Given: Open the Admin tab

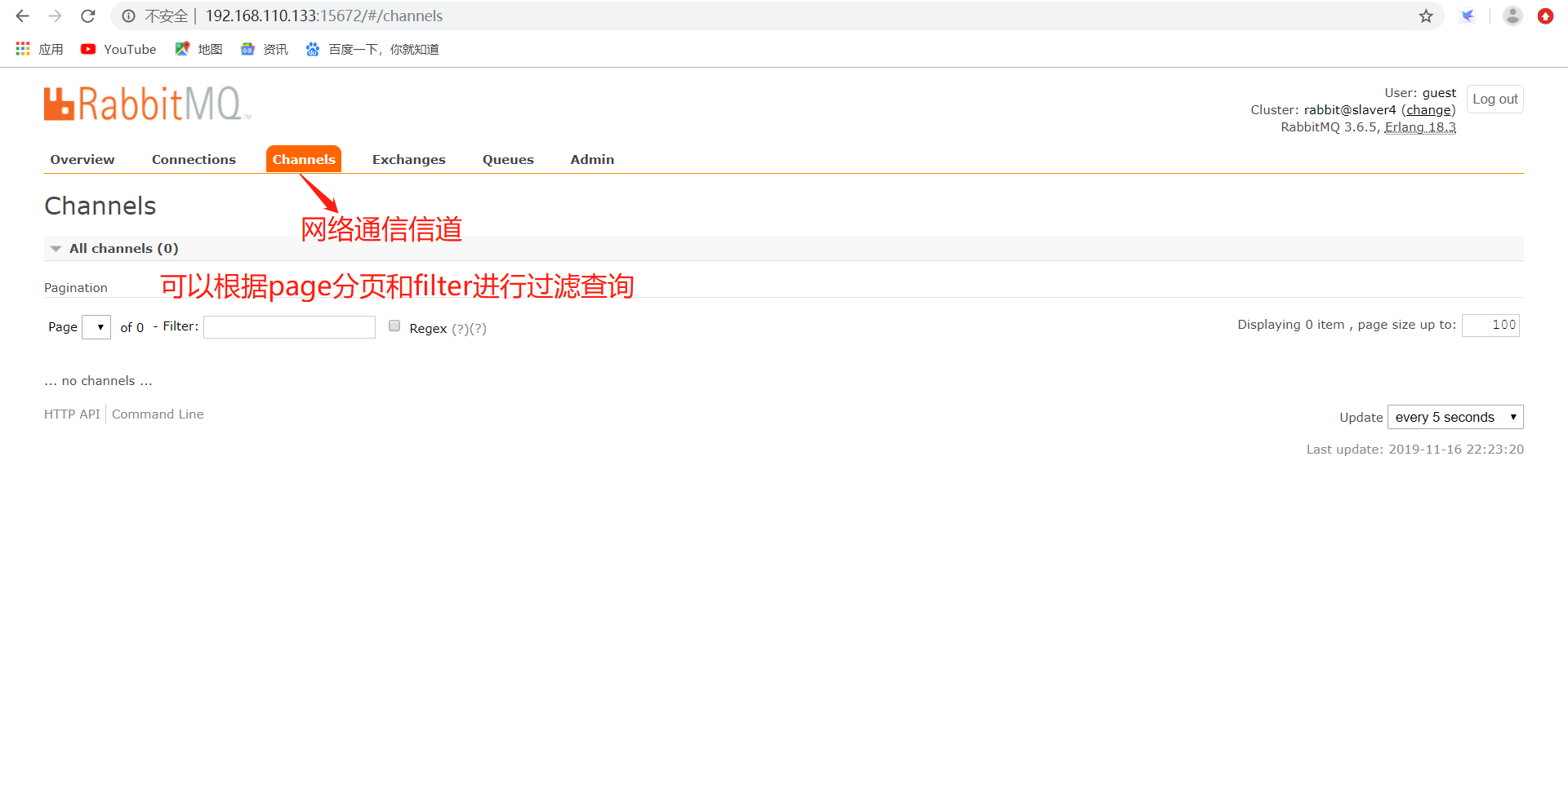Looking at the screenshot, I should [x=591, y=159].
